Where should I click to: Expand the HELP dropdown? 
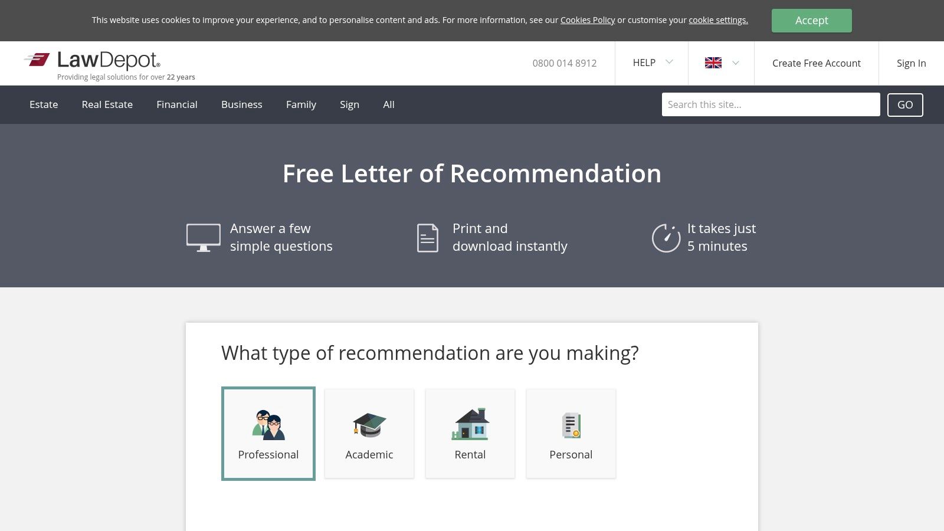click(651, 63)
